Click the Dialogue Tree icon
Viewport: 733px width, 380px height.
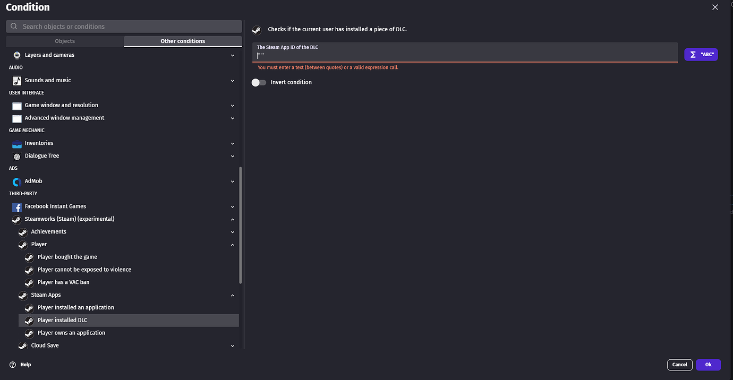16,156
